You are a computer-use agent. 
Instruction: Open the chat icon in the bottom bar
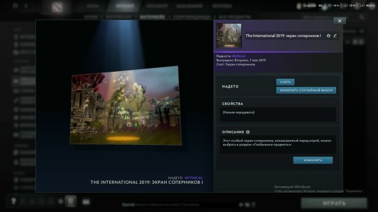pyautogui.click(x=86, y=202)
